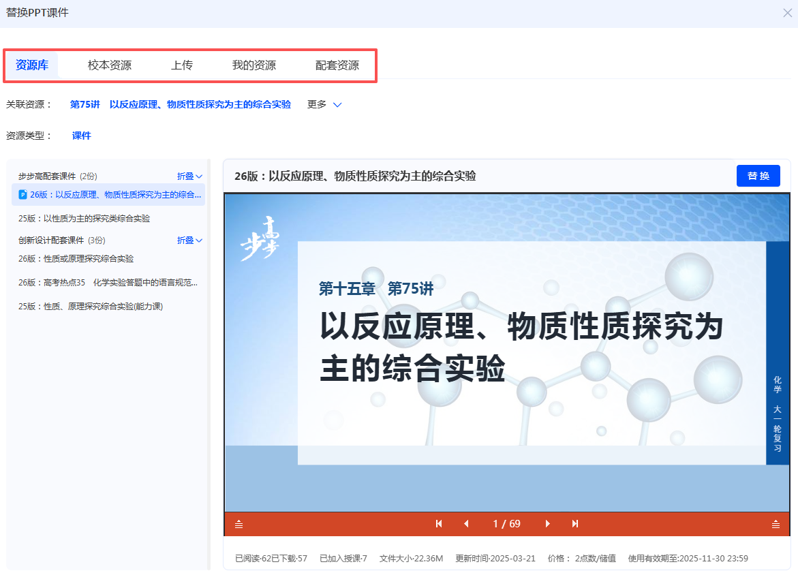Go to the previous slide

tap(466, 524)
